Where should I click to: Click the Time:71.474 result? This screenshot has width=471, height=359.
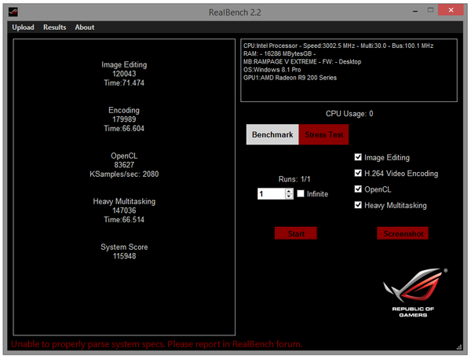pyautogui.click(x=124, y=83)
